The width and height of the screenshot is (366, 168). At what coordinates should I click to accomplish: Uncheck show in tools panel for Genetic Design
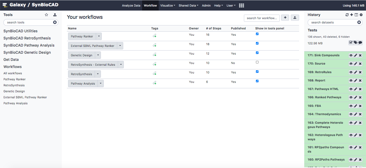tap(257, 53)
